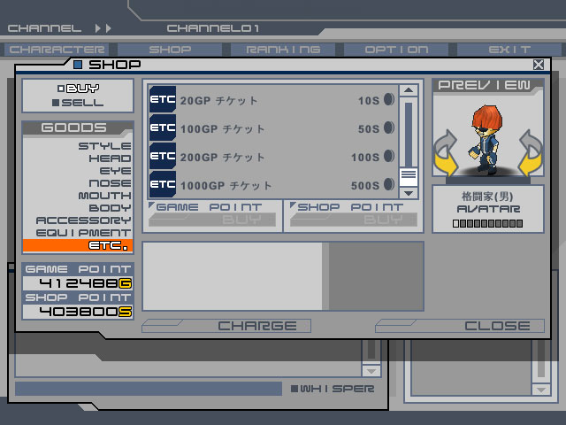Click the ETC icon for 100GP ticket
566x425 pixels.
coord(163,128)
